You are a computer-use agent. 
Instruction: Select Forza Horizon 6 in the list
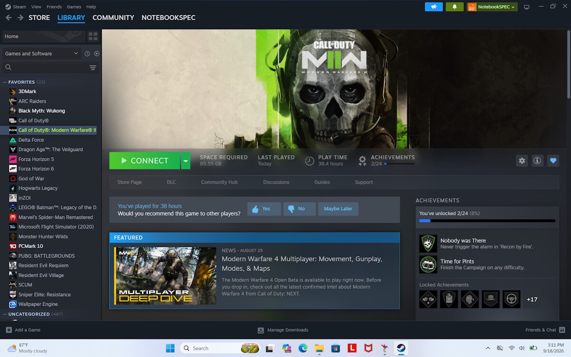(36, 169)
